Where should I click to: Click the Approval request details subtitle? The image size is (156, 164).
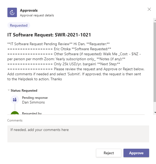[x=37, y=15]
